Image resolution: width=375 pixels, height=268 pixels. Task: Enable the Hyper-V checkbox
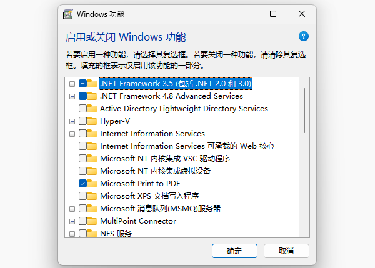click(82, 121)
